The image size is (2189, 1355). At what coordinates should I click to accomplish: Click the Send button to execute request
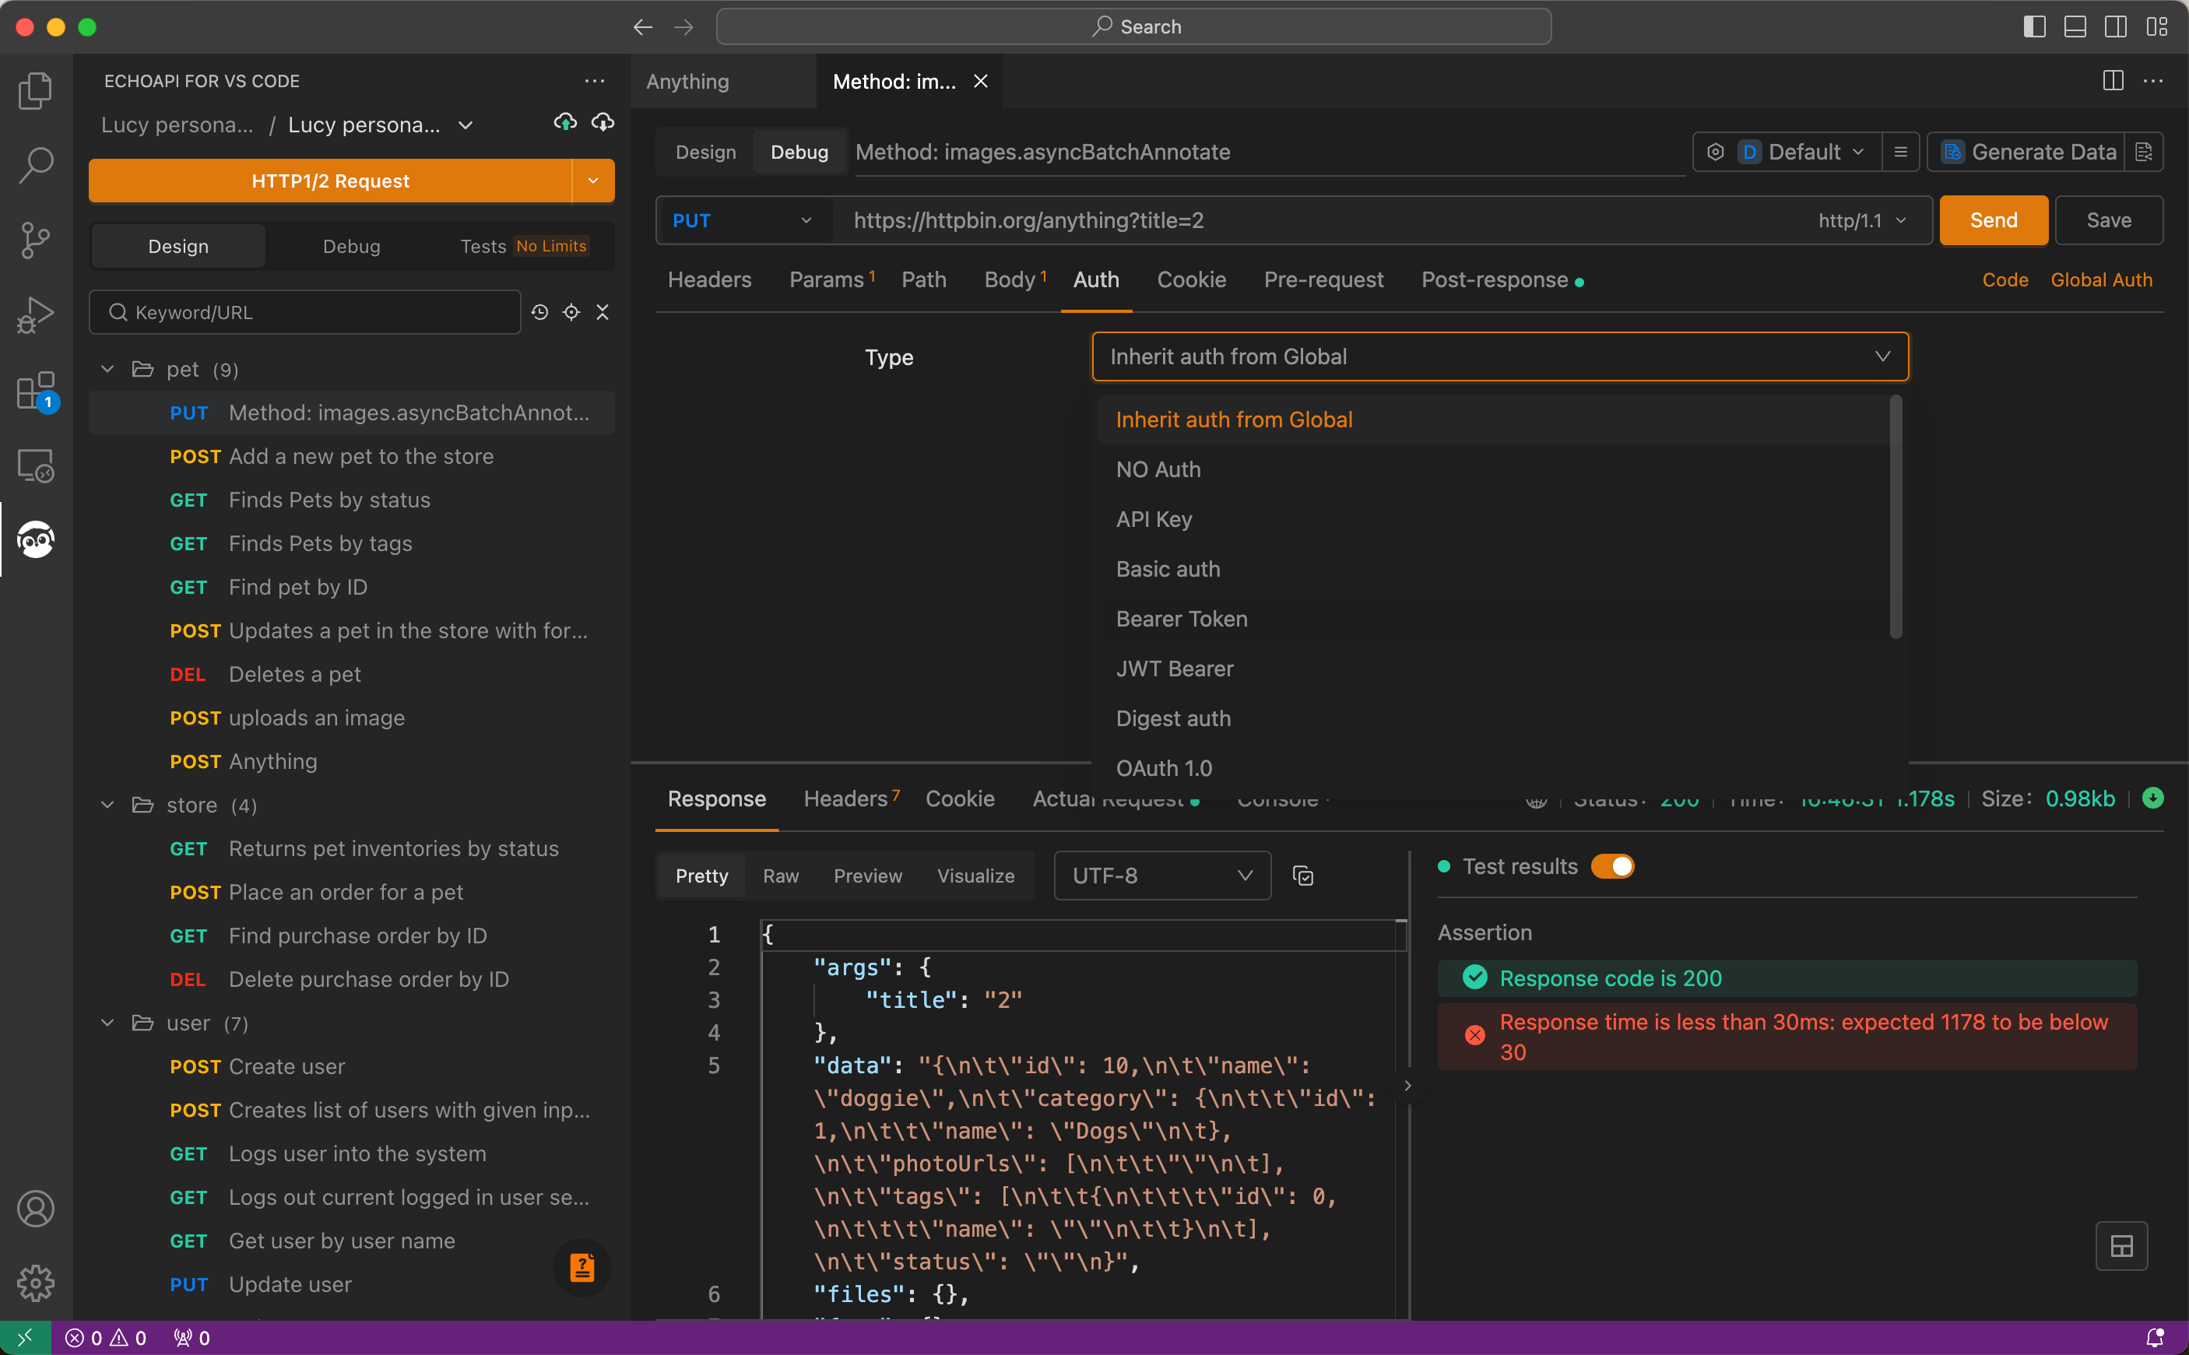1992,219
